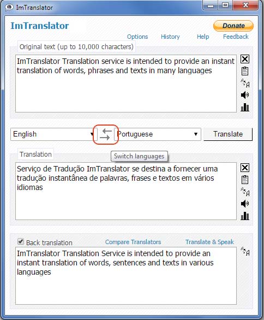Click inside the original text field
The height and width of the screenshot is (320, 264).
click(x=126, y=84)
